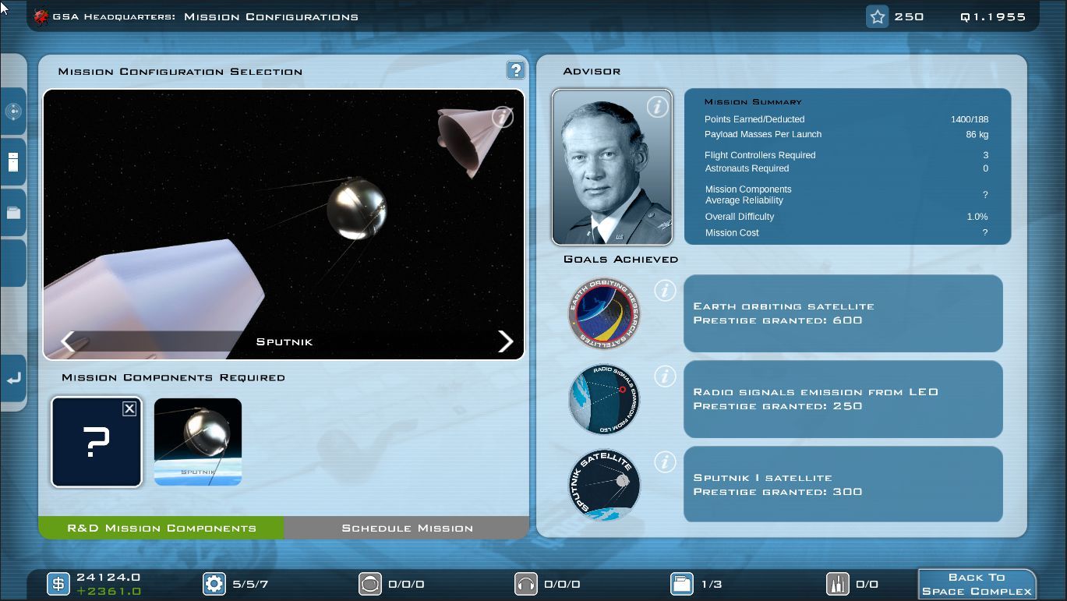
Task: Click the Flight Controllers Required label
Action: (x=760, y=155)
